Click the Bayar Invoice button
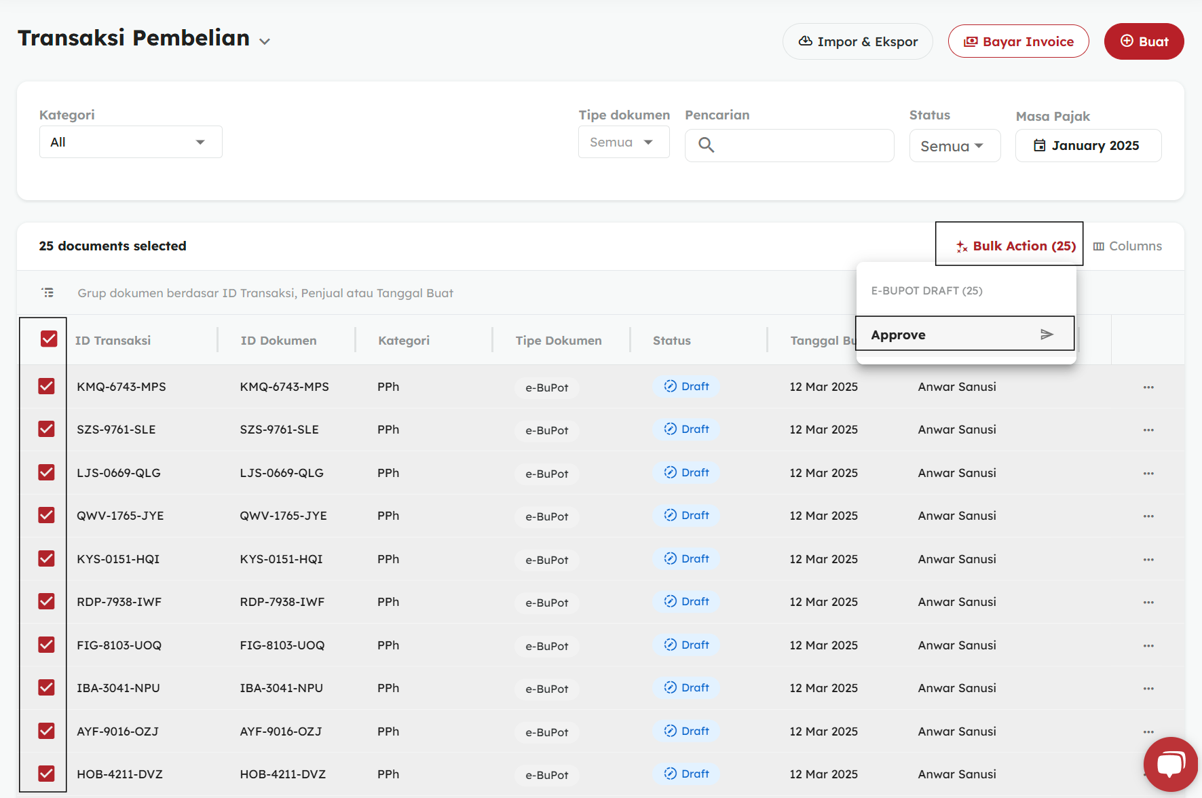Viewport: 1202px width, 798px height. click(1018, 41)
